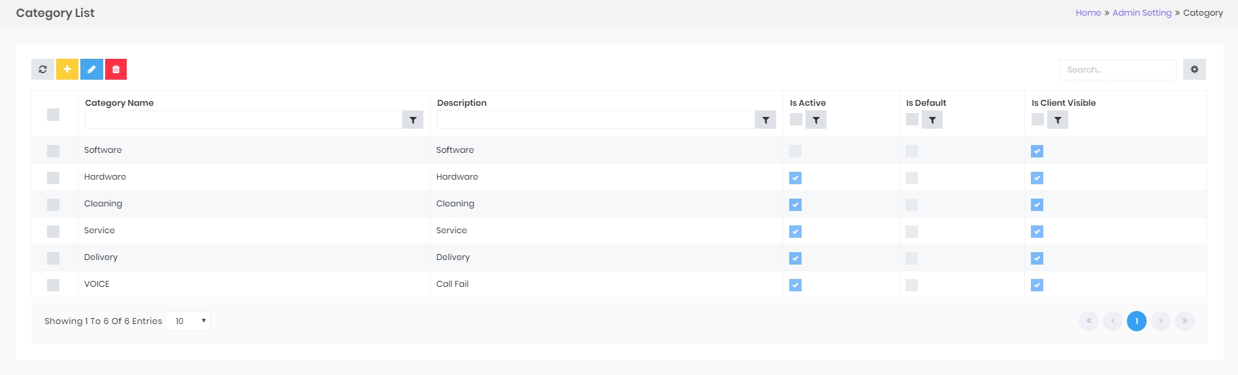Click into the Search input field
Screen dimensions: 1238x375
pyautogui.click(x=1117, y=70)
